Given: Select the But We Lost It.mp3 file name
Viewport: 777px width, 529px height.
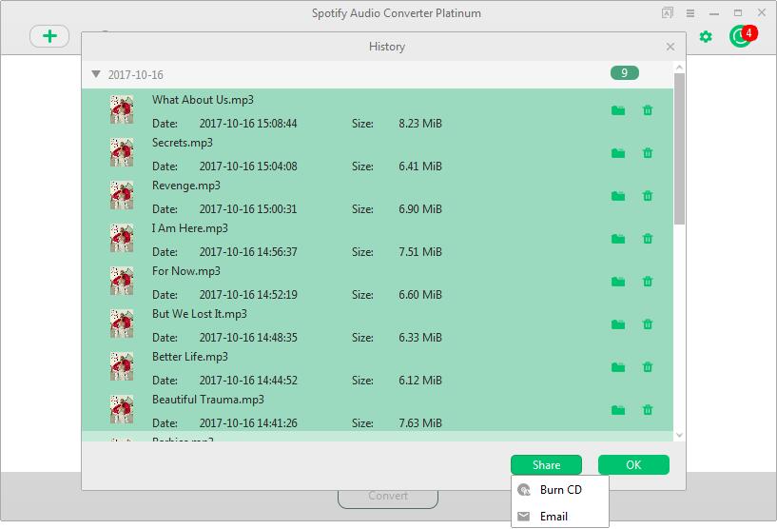Looking at the screenshot, I should (x=199, y=314).
